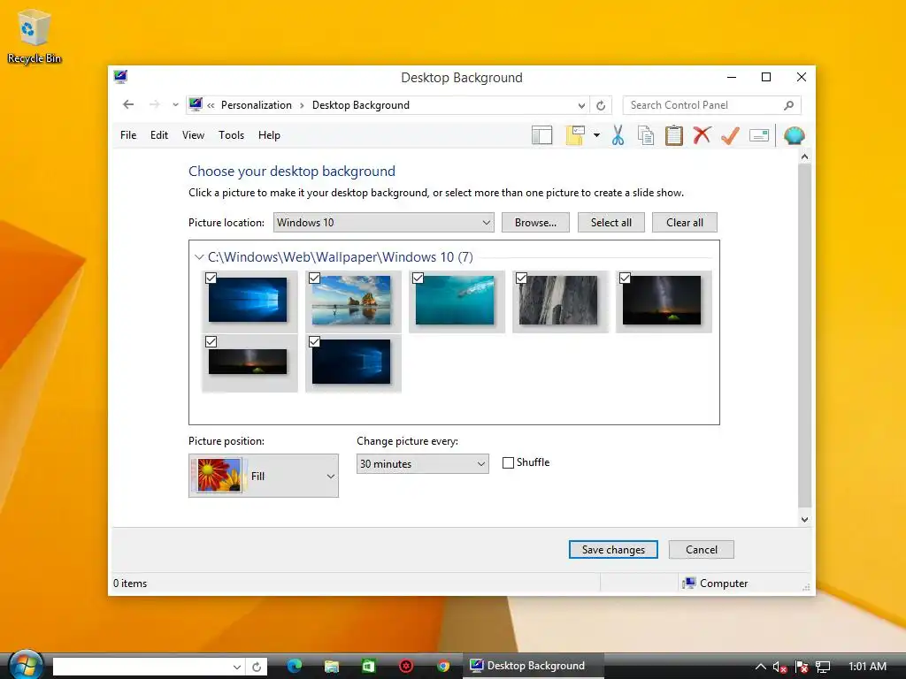The image size is (906, 679).
Task: Click the vertical scrollbar up arrow
Action: (x=804, y=156)
